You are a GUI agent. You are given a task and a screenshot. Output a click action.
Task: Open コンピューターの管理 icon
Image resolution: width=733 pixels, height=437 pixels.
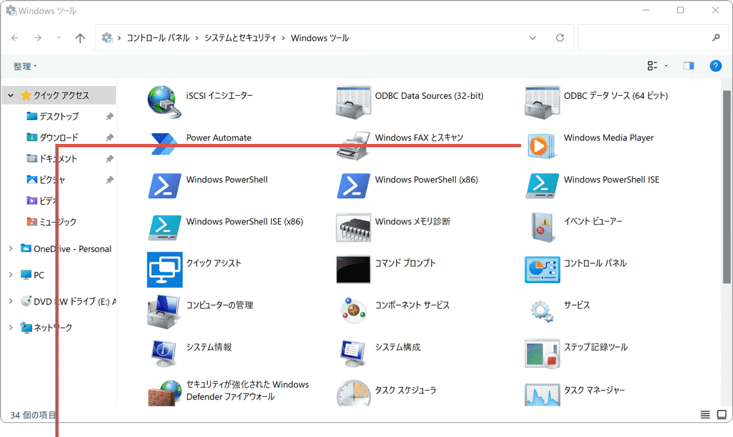[164, 312]
